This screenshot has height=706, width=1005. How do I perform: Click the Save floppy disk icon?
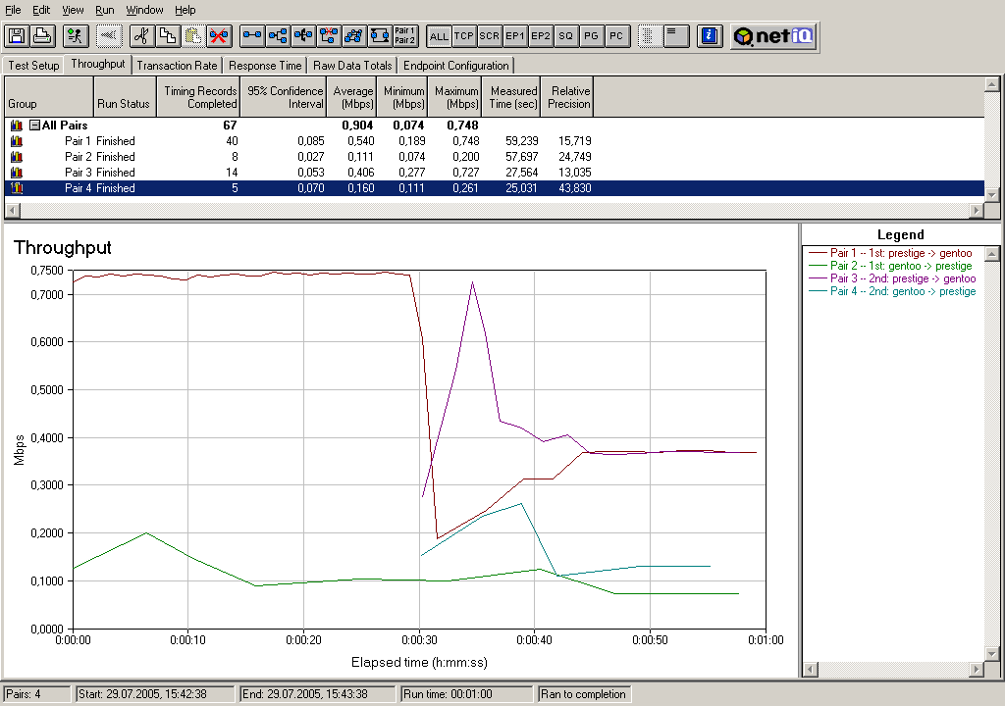tap(16, 36)
